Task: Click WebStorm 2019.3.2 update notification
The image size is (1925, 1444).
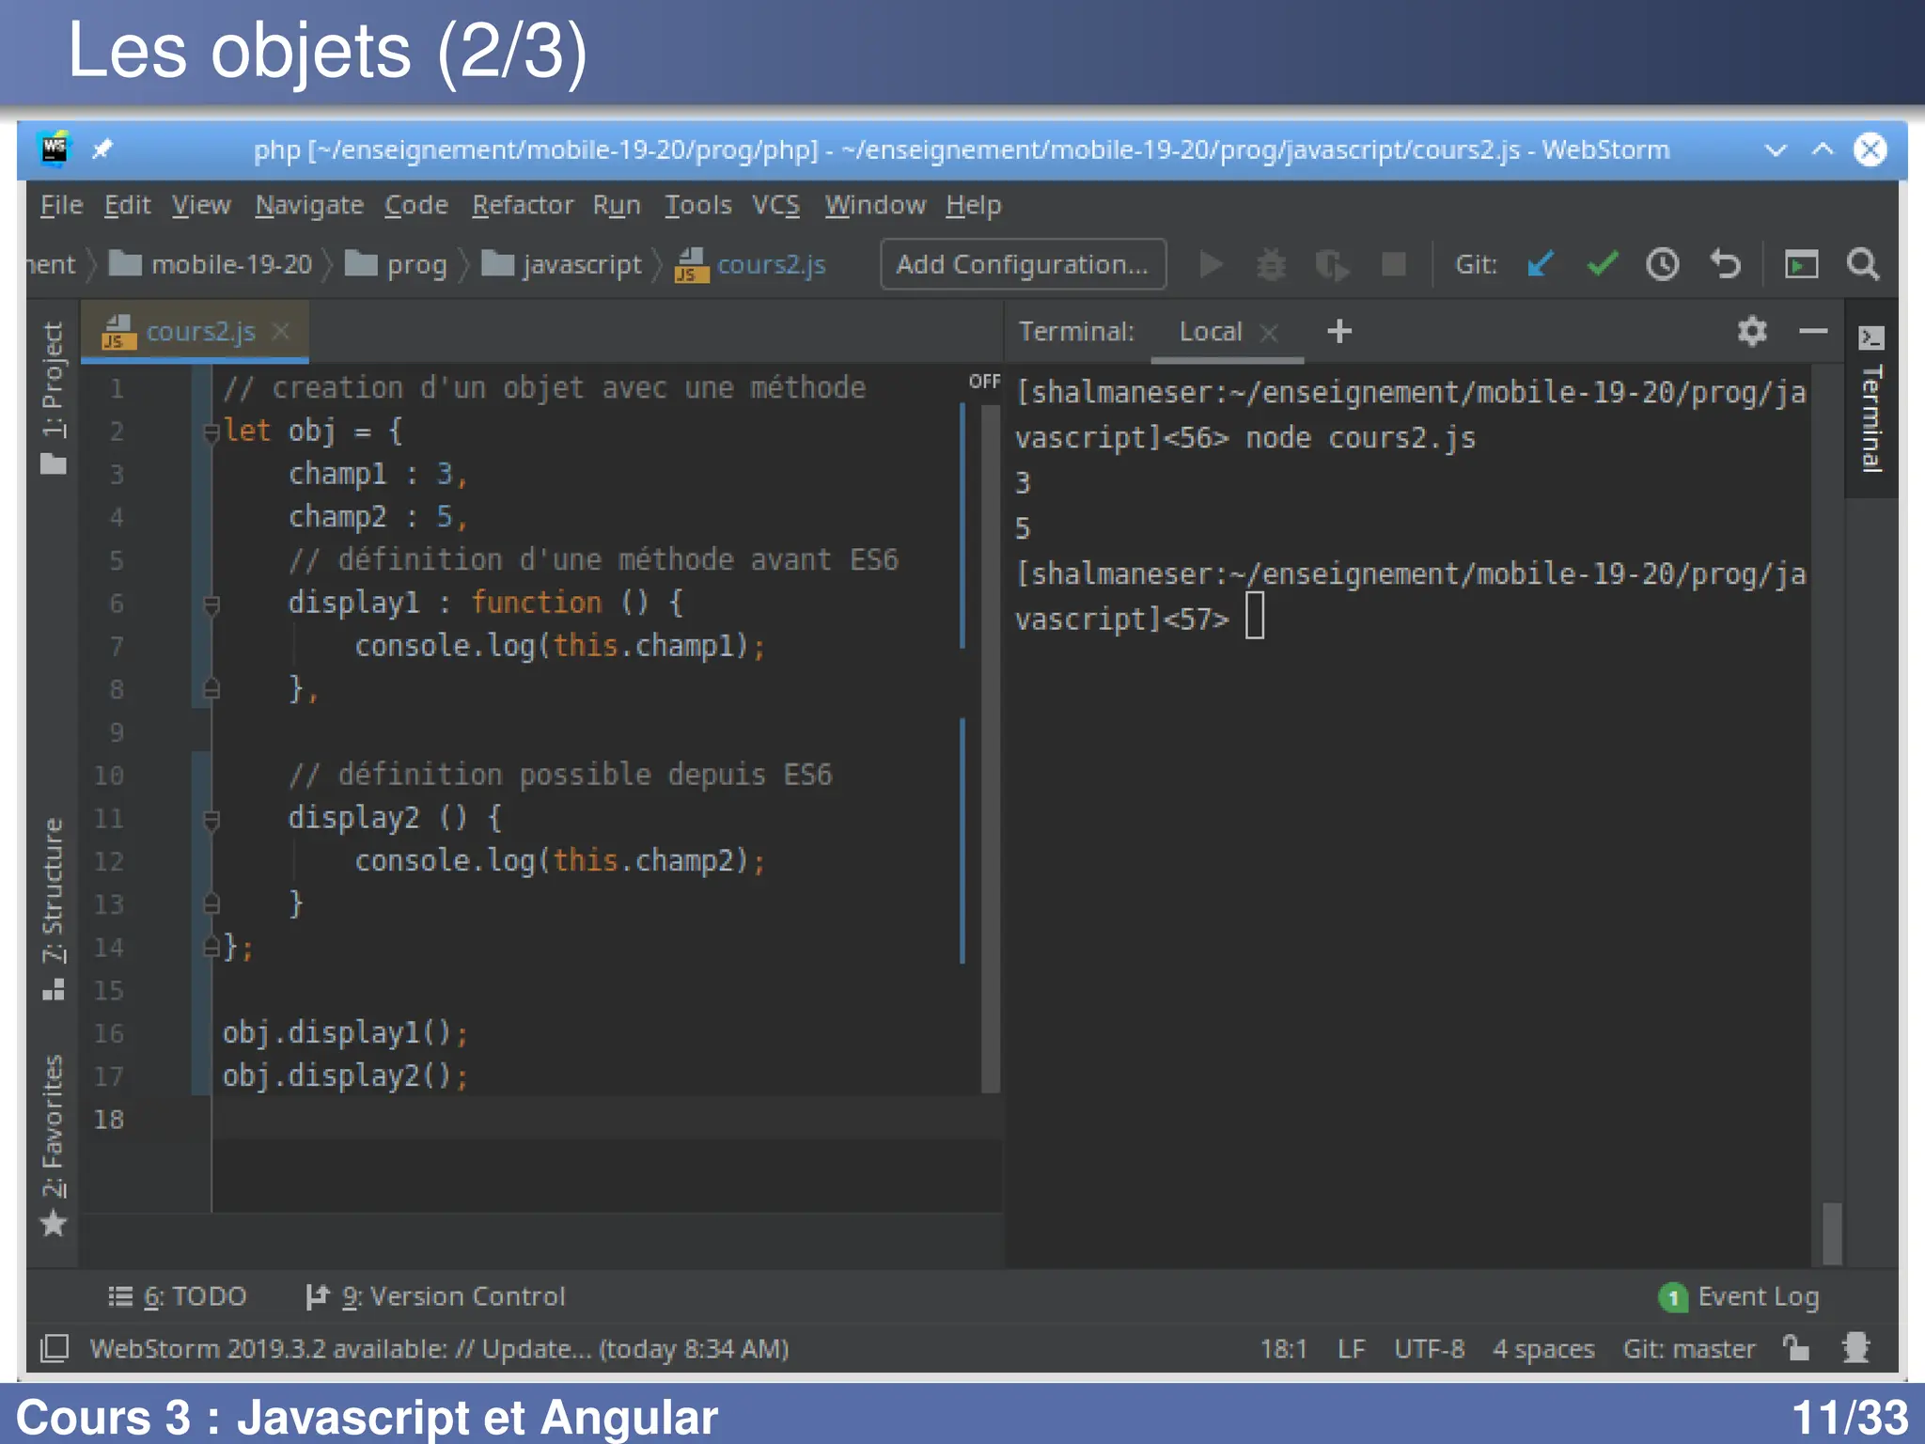Action: (439, 1348)
